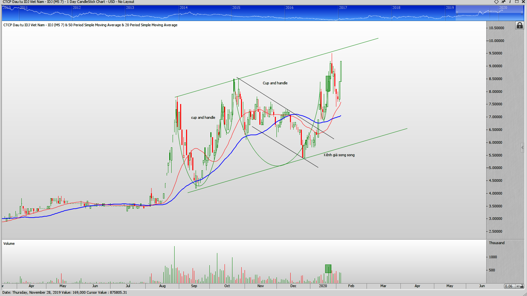Select the lower 'cup and handle' label
This screenshot has width=527, height=296.
click(203, 117)
